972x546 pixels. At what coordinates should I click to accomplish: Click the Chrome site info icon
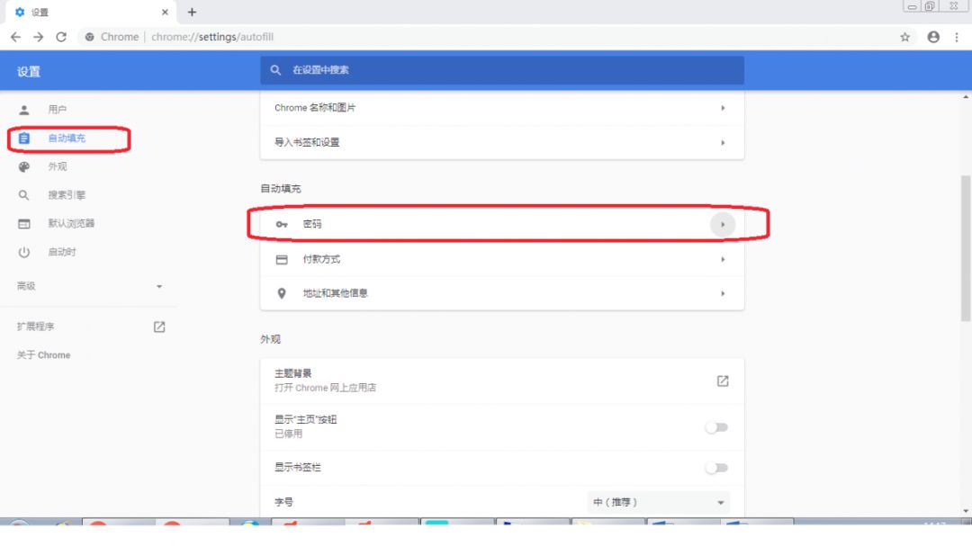click(x=90, y=37)
